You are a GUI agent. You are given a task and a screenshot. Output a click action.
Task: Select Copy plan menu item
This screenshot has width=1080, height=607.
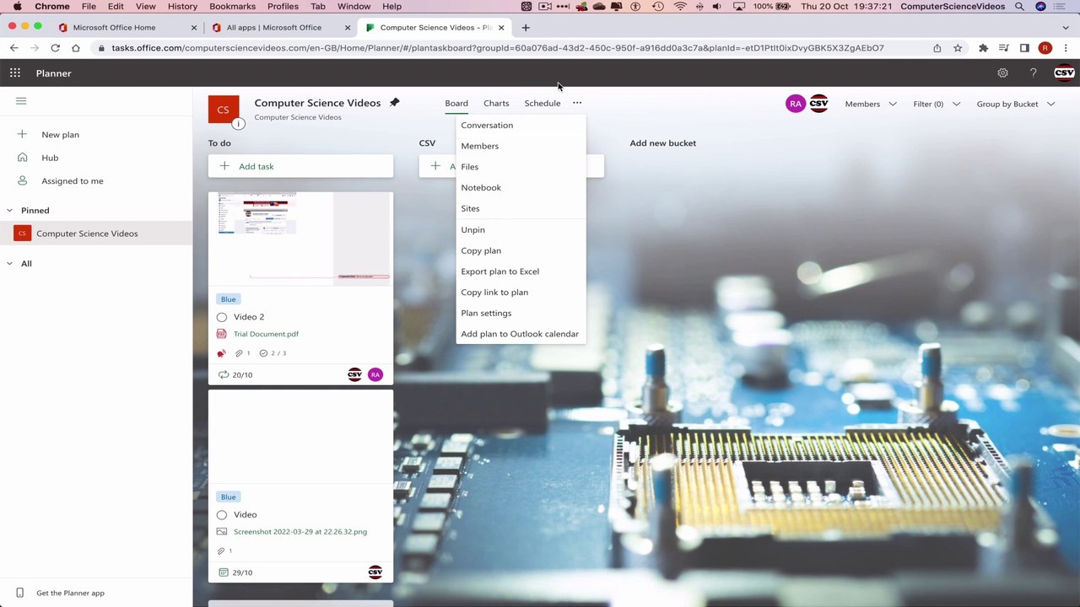(x=521, y=250)
